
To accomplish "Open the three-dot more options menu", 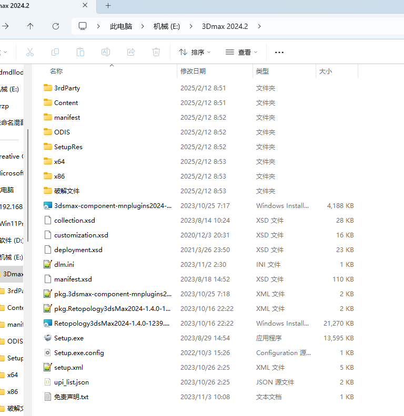I will [x=279, y=53].
